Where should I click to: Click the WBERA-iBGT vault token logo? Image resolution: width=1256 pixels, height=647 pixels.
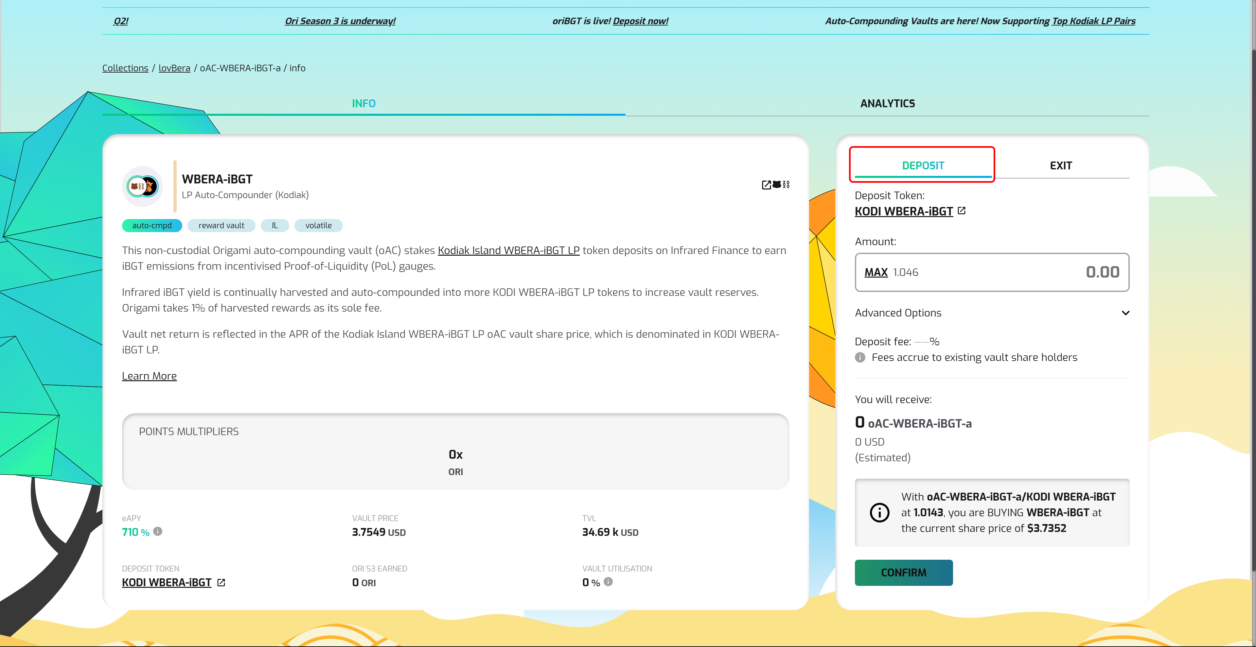(142, 186)
